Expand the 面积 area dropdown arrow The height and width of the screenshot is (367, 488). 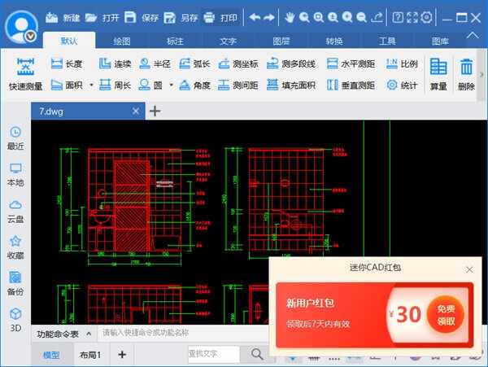click(x=91, y=85)
